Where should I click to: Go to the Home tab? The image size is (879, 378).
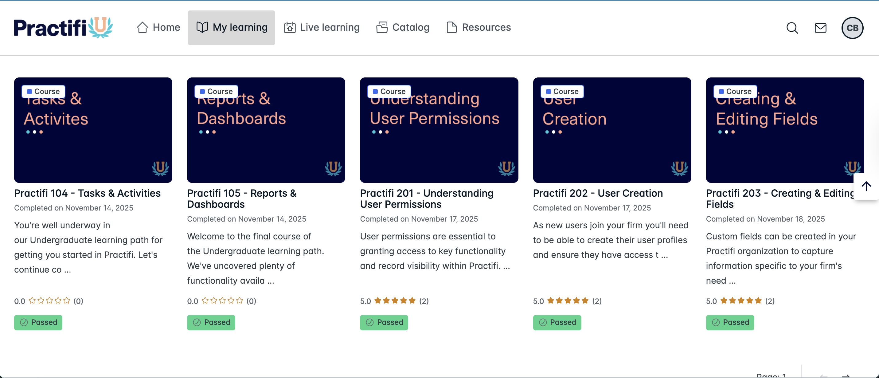point(158,27)
